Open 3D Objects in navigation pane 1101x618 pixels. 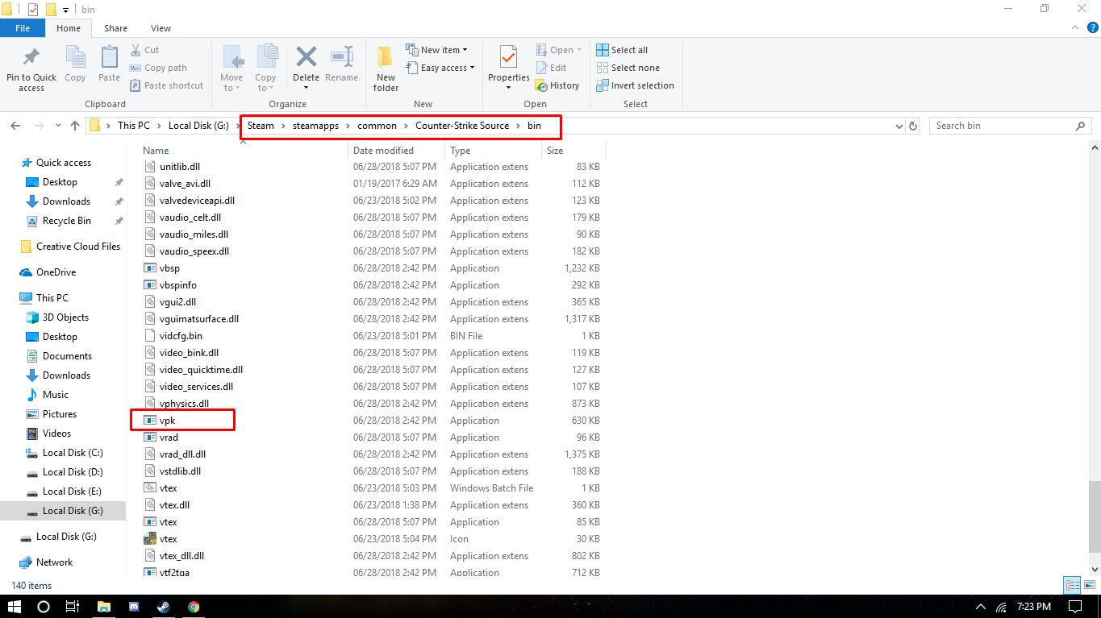point(65,317)
